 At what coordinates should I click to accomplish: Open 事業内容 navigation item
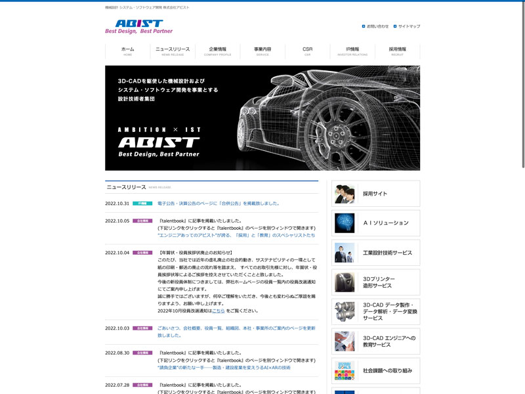click(x=262, y=51)
